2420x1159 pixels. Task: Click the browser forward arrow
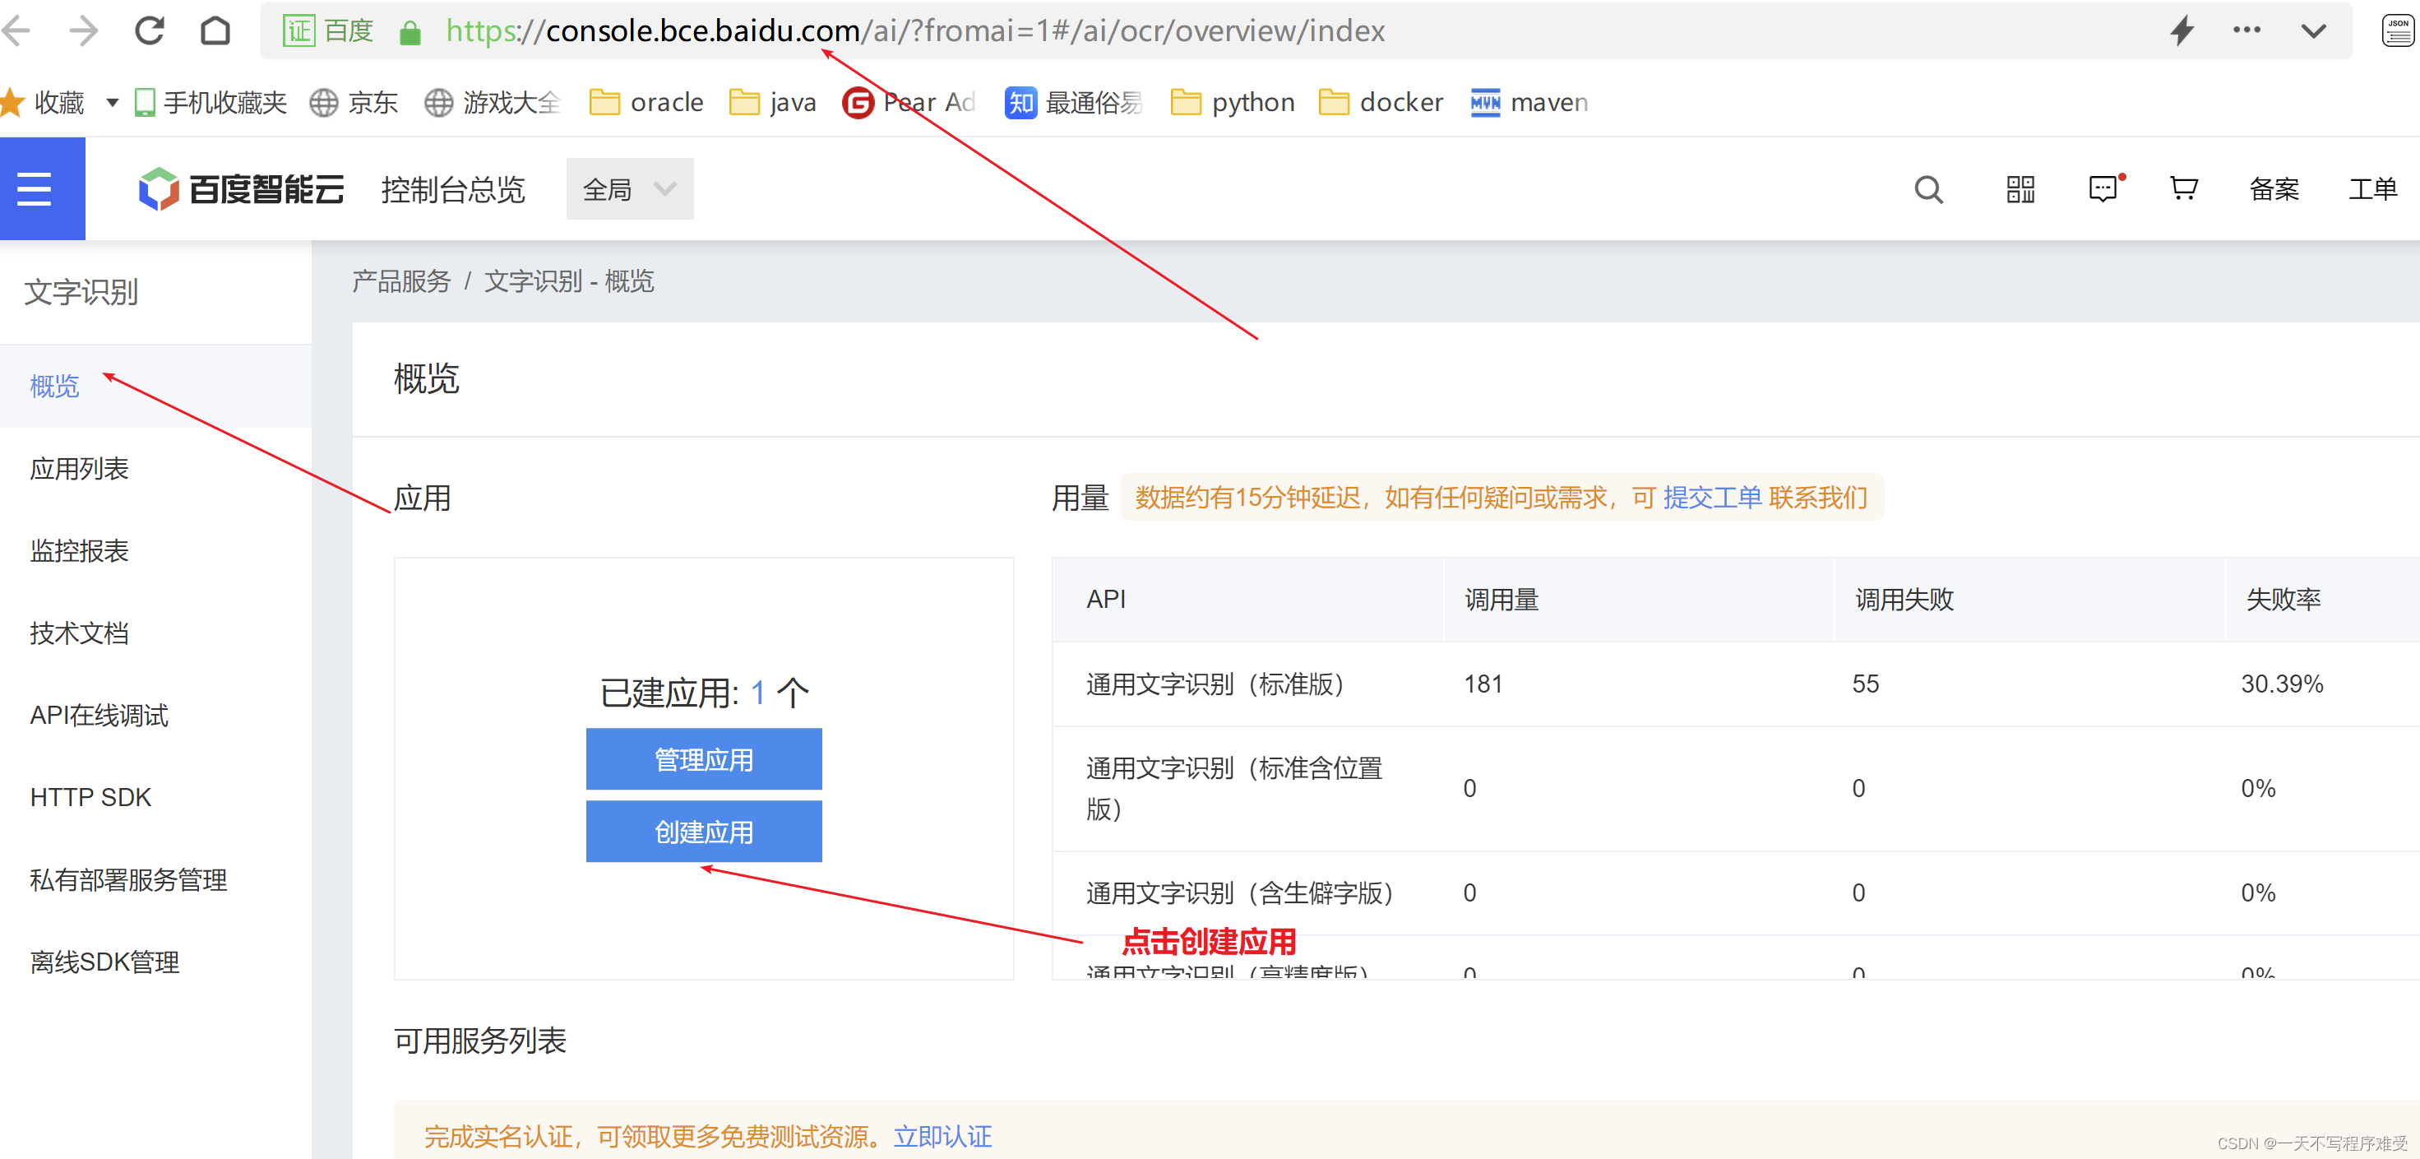[84, 31]
